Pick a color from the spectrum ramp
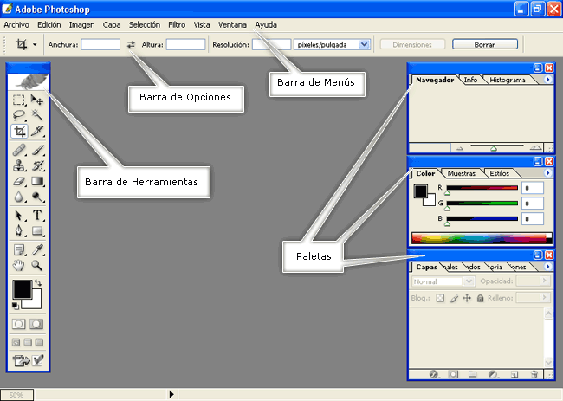The height and width of the screenshot is (401, 563). 481,238
